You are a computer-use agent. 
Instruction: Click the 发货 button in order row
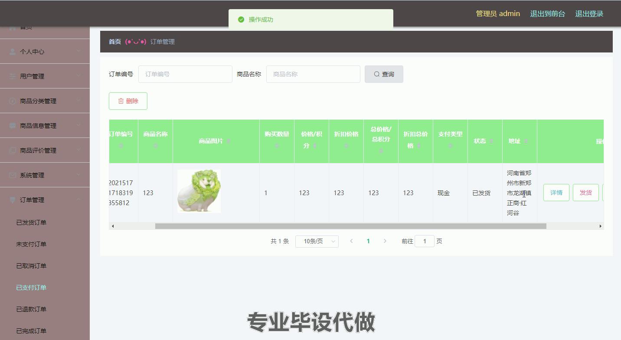pyautogui.click(x=585, y=193)
